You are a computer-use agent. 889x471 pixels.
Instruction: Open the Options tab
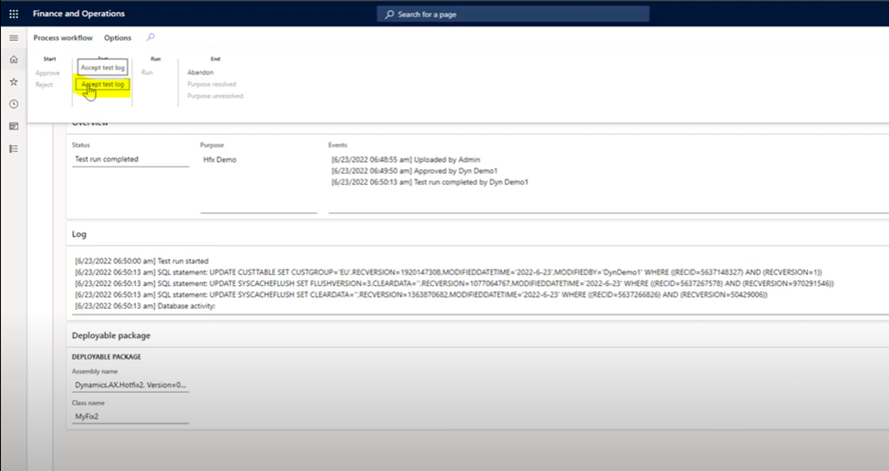(118, 38)
